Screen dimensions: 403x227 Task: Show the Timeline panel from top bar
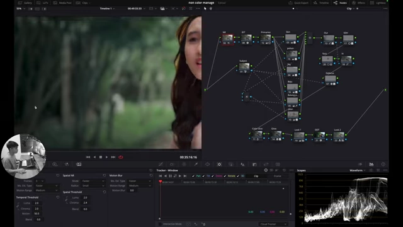coord(321,3)
